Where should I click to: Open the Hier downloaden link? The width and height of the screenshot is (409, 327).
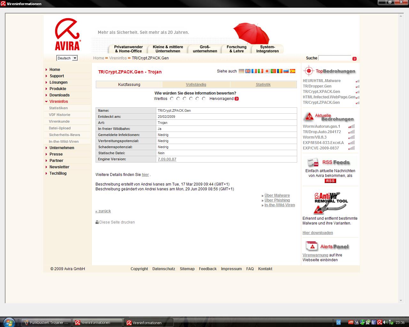click(x=318, y=233)
